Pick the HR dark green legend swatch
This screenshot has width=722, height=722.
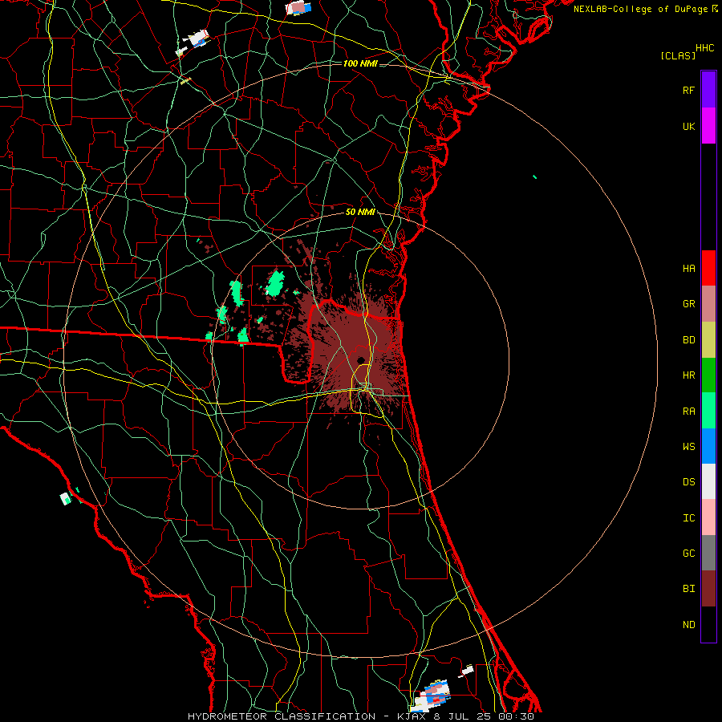708,375
